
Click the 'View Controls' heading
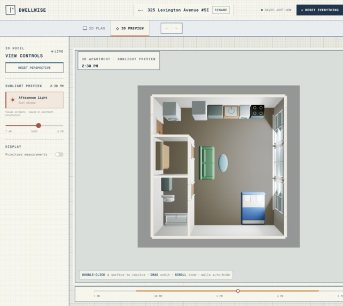(24, 56)
